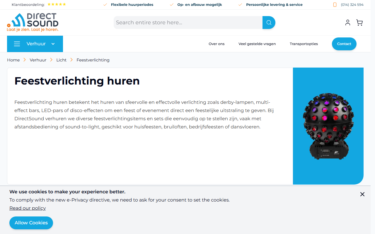This screenshot has height=234, width=375.
Task: Open Veel gestelde vragen
Action: tap(257, 44)
